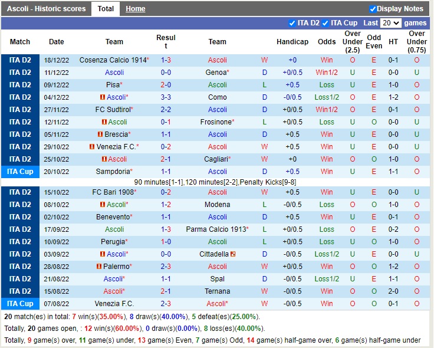Uncheck the ITA D2 filter checkbox
This screenshot has height=348, width=434.
pos(292,23)
